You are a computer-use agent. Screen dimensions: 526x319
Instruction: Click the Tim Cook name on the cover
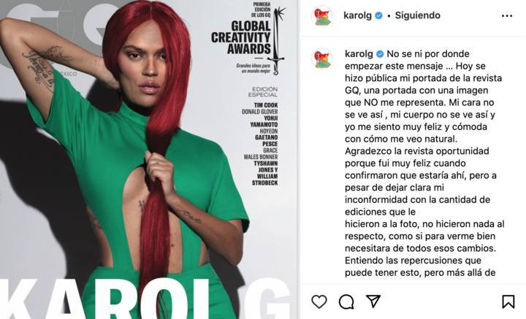tap(266, 105)
